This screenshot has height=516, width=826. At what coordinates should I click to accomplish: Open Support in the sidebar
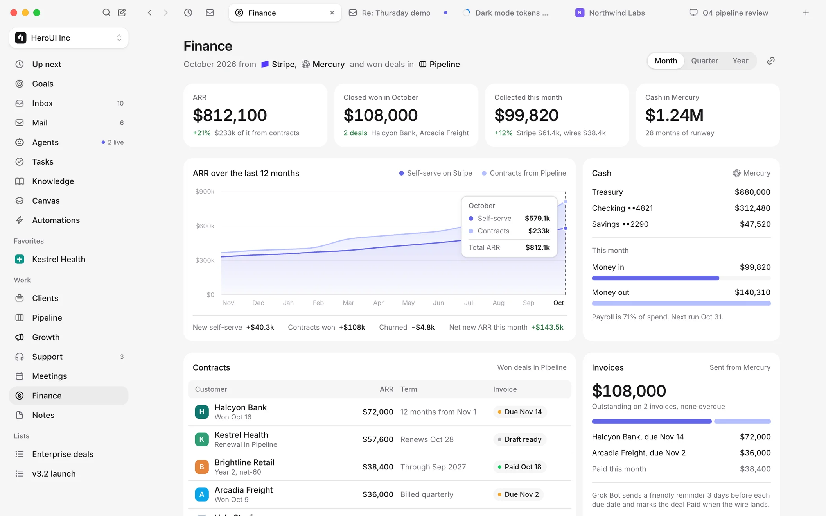[69, 357]
